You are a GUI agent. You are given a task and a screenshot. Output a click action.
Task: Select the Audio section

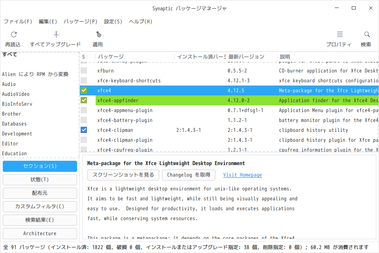click(9, 84)
